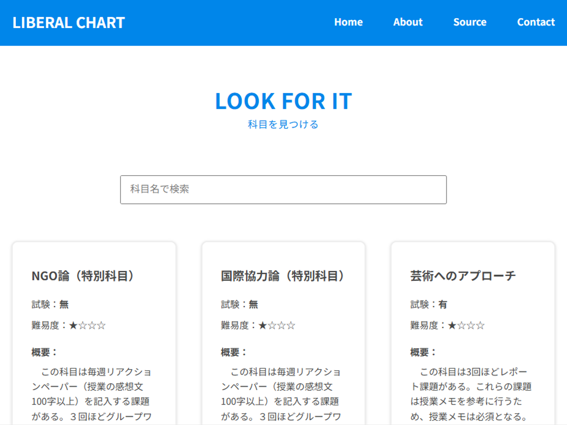Image resolution: width=567 pixels, height=425 pixels.
Task: Open the 芸術へのアプローチ card title
Action: [463, 276]
